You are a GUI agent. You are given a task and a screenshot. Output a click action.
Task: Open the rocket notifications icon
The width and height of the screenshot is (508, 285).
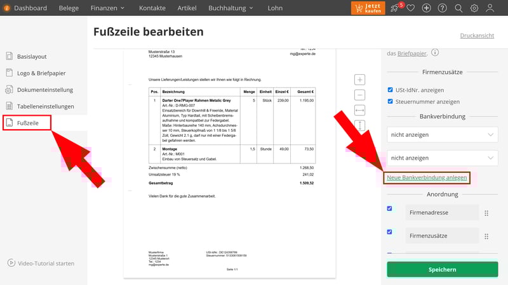coord(394,8)
